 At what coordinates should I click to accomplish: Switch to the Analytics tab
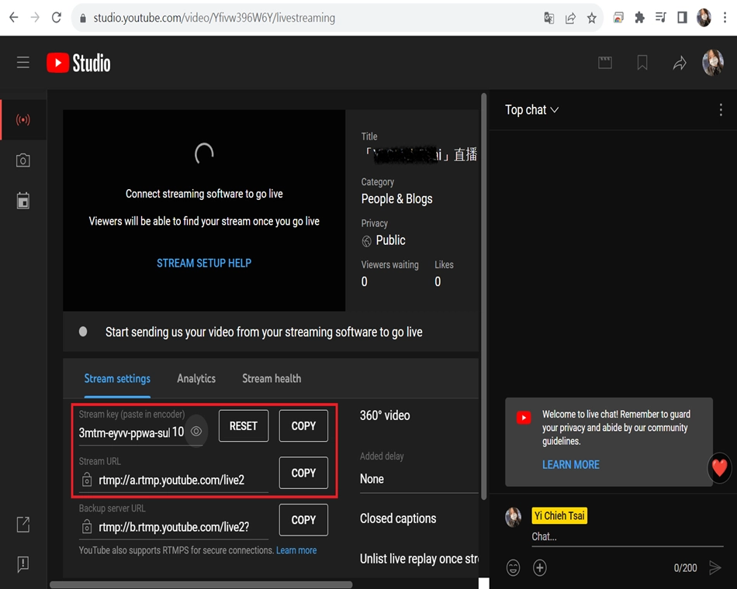pyautogui.click(x=196, y=378)
